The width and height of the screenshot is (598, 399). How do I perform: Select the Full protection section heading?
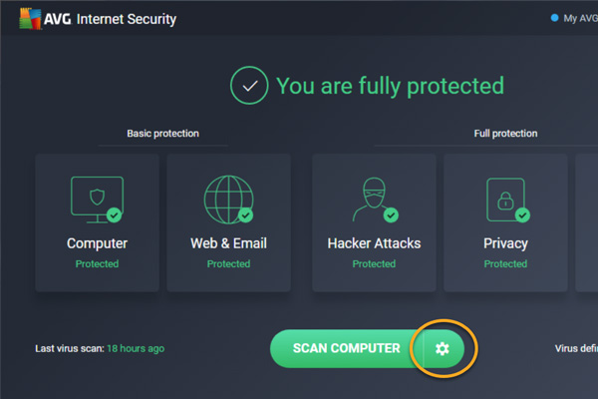click(505, 134)
